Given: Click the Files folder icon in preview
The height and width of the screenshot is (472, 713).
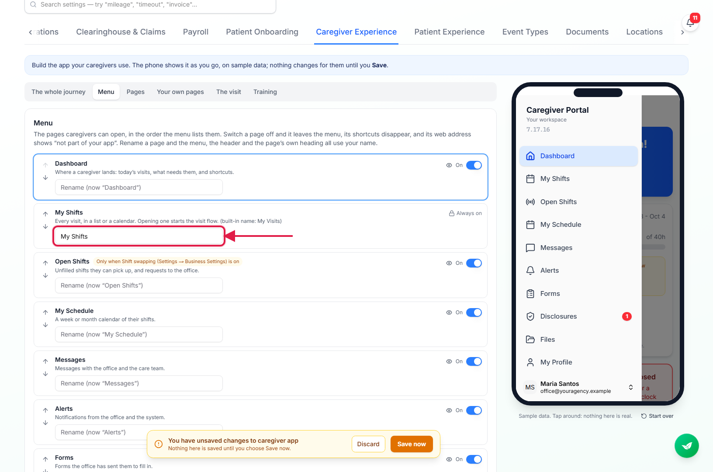Looking at the screenshot, I should (530, 340).
